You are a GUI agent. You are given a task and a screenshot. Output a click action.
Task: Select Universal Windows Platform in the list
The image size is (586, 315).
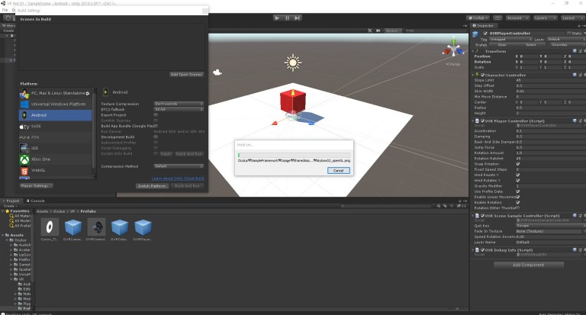pos(53,104)
